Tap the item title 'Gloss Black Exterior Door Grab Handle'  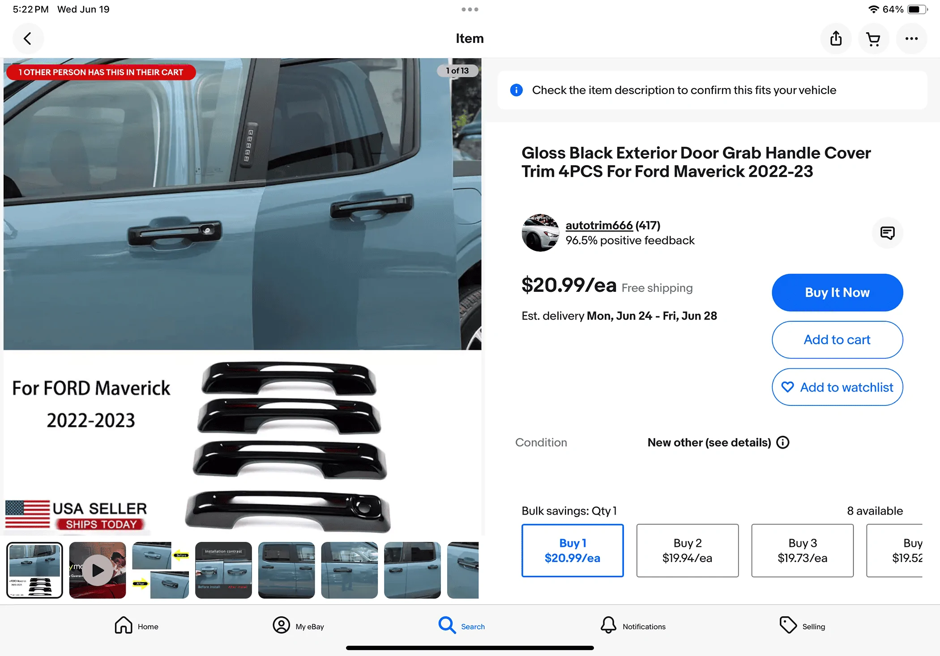[x=696, y=162]
